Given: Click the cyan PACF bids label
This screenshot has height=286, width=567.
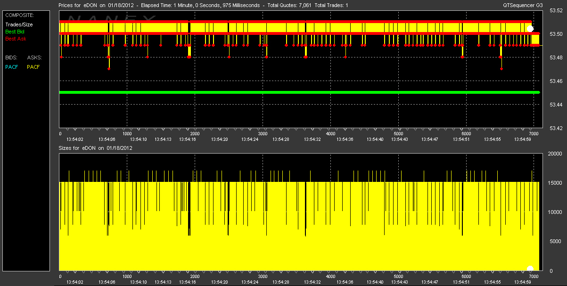Looking at the screenshot, I should coord(12,67).
